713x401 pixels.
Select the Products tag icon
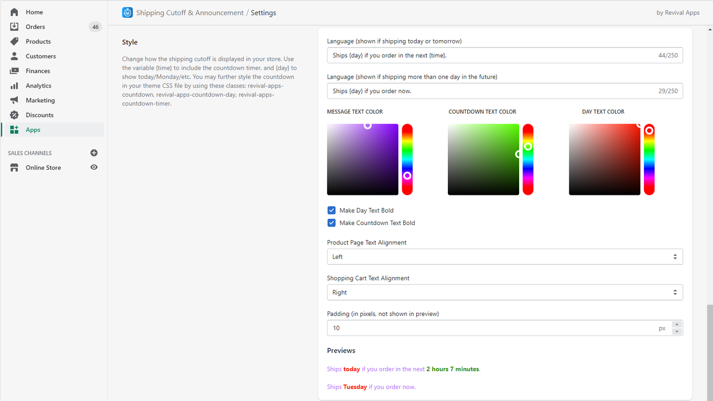14,41
